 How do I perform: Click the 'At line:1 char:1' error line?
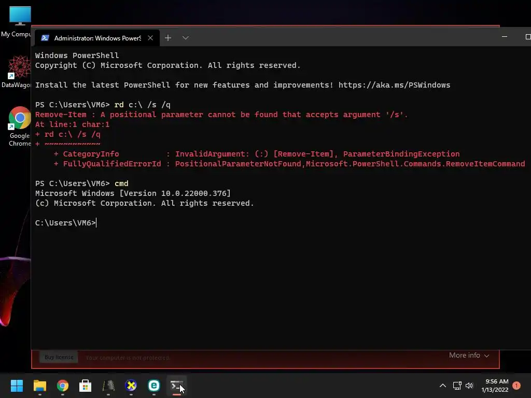pyautogui.click(x=72, y=124)
